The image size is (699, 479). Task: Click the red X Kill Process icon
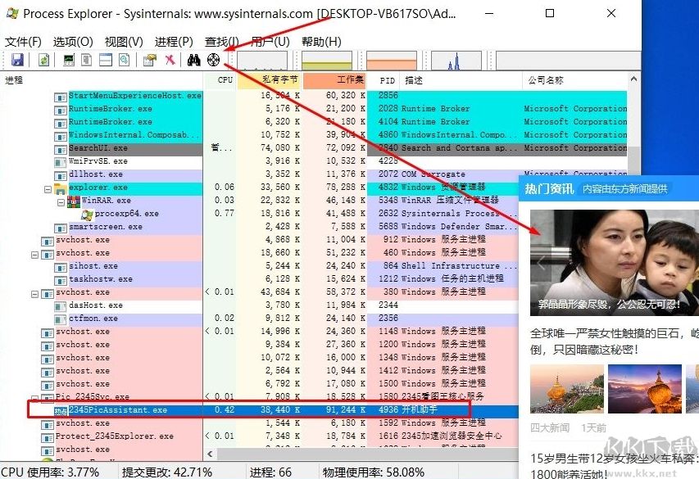point(170,60)
